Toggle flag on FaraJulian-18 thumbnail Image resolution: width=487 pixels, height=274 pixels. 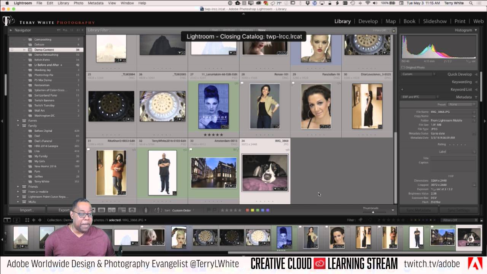293,83
